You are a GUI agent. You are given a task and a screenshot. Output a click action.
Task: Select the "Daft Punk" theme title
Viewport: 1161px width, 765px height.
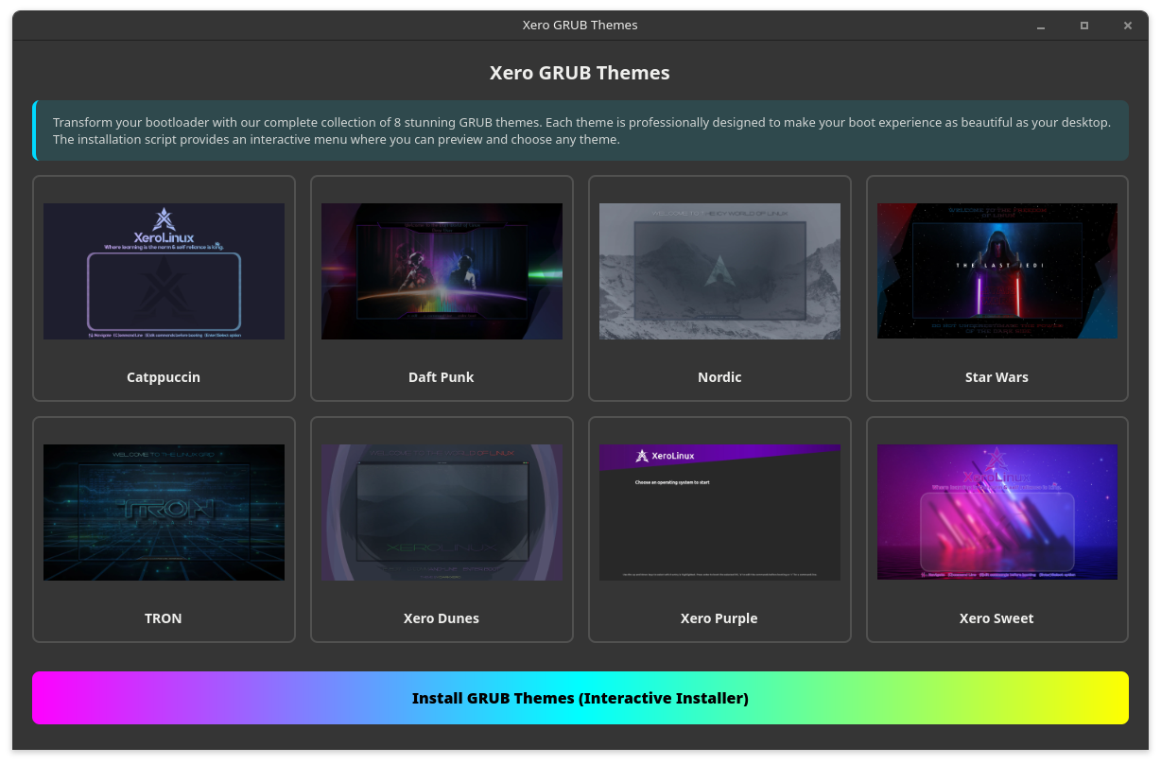(442, 377)
